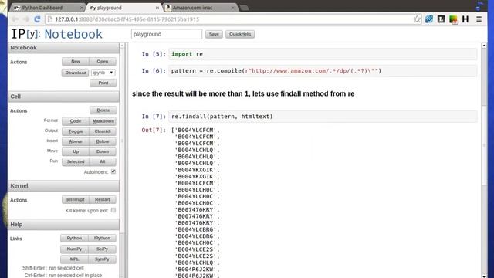Open a new browser tab
494x278 pixels.
click(245, 8)
